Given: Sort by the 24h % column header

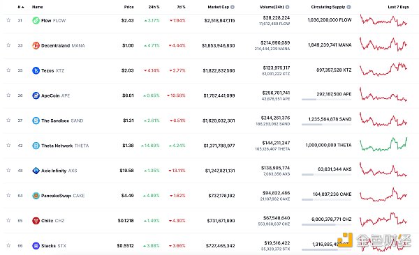Looking at the screenshot, I should (154, 7).
